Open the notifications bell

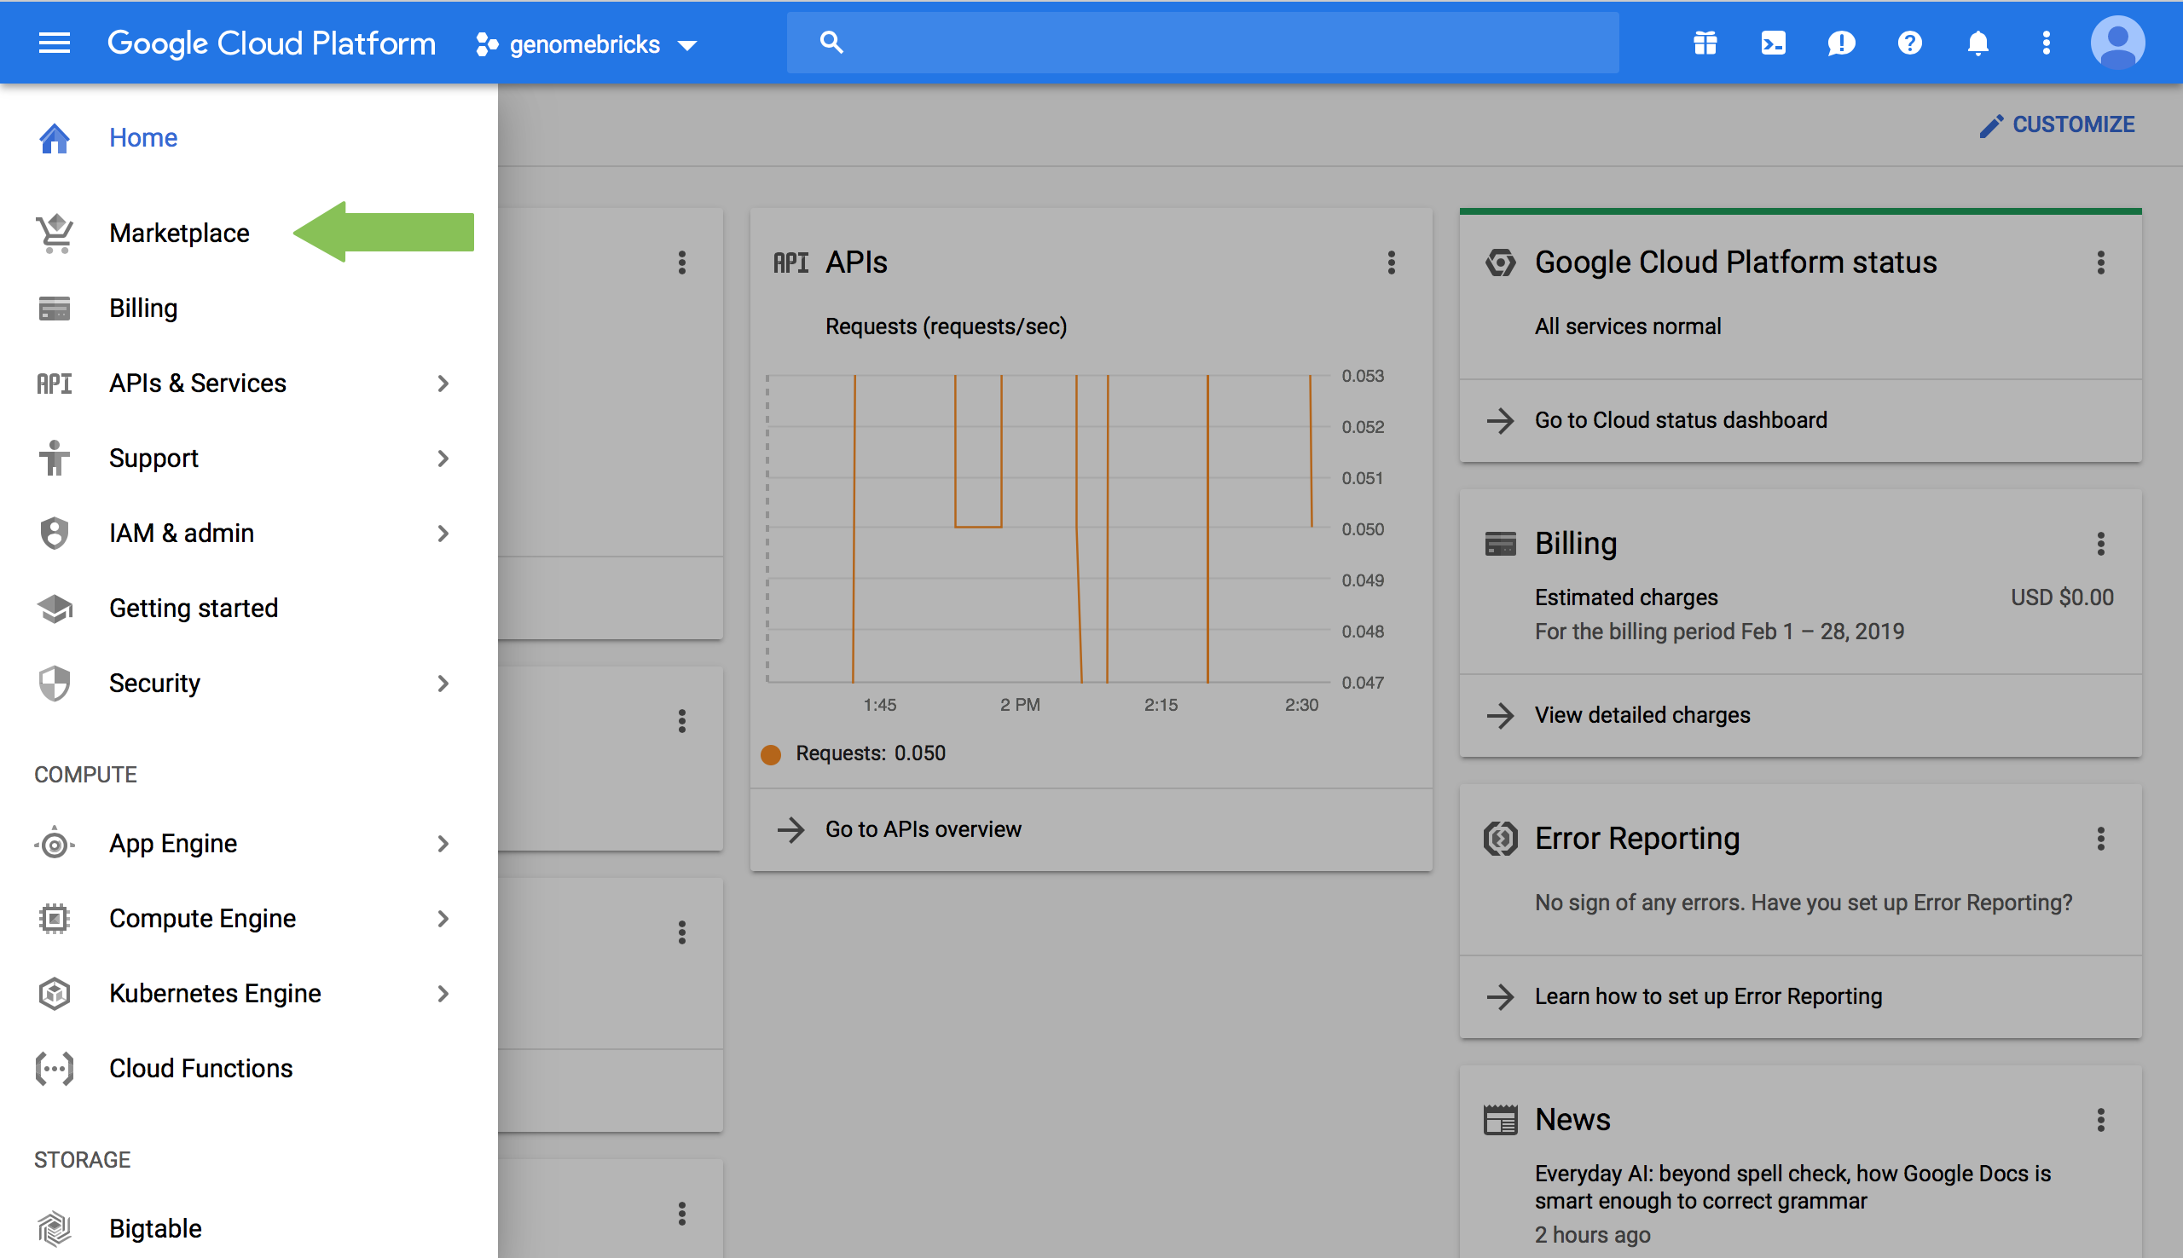tap(1977, 43)
